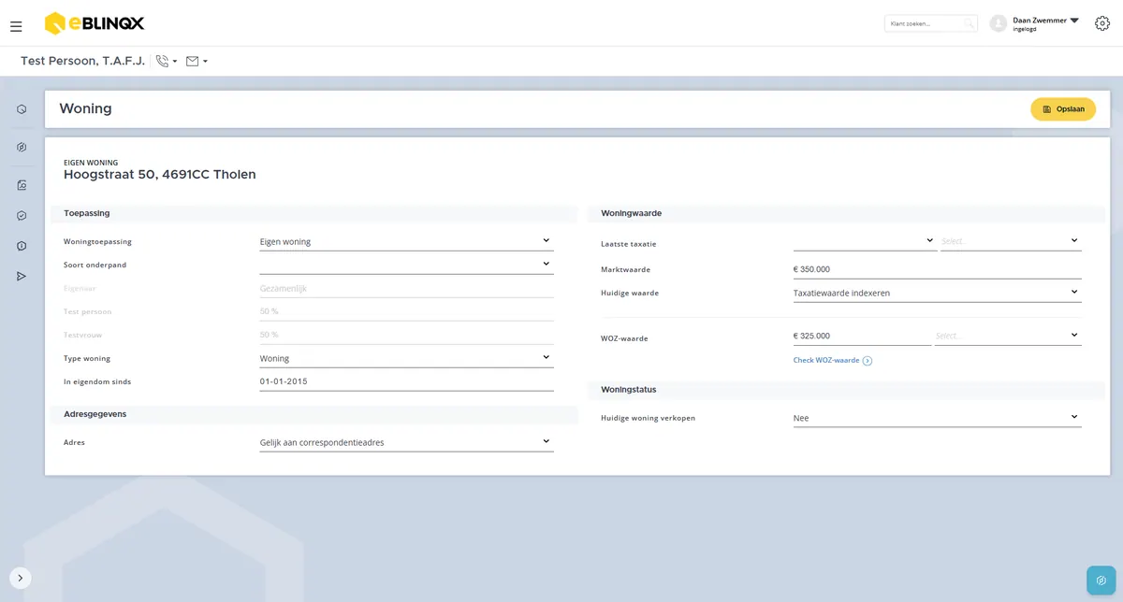Click the slashed hexagon sidebar icon
This screenshot has width=1123, height=602.
point(22,147)
